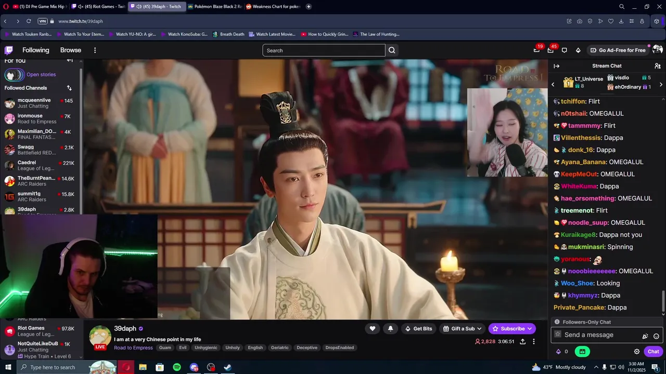Open channel points balance showing 0
The image size is (666, 374).
(x=562, y=352)
